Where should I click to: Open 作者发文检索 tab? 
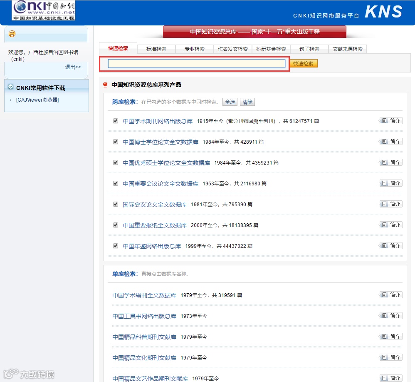click(232, 49)
